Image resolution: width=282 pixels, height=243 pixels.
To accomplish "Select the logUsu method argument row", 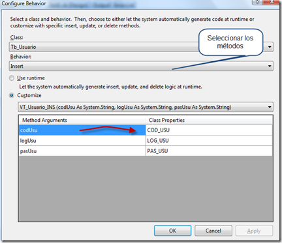I will point(82,141).
